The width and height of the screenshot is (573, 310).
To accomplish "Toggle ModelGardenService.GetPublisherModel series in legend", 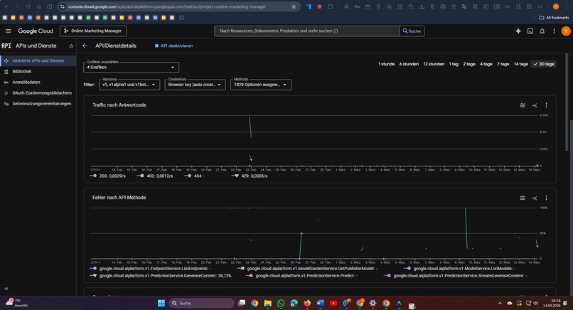I will pos(307,268).
